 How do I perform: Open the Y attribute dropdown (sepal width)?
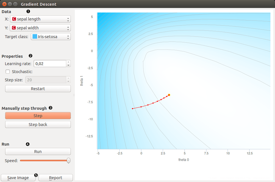click(40, 28)
